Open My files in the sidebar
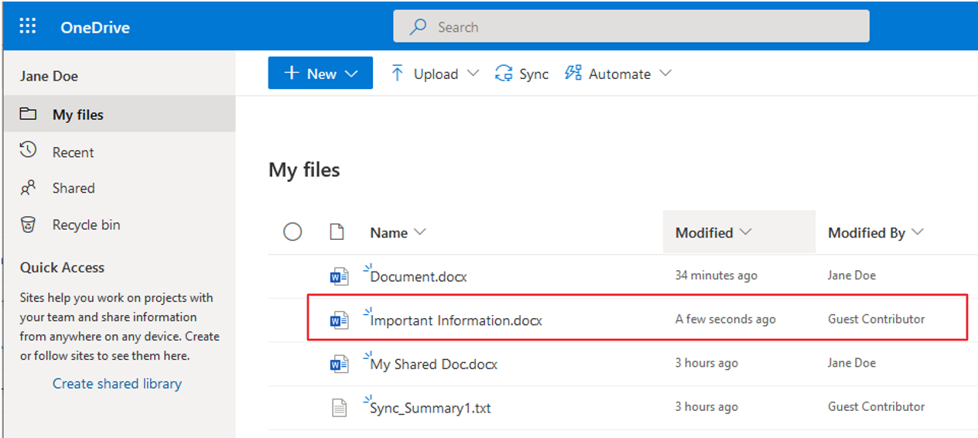Image resolution: width=978 pixels, height=438 pixels. (119, 115)
